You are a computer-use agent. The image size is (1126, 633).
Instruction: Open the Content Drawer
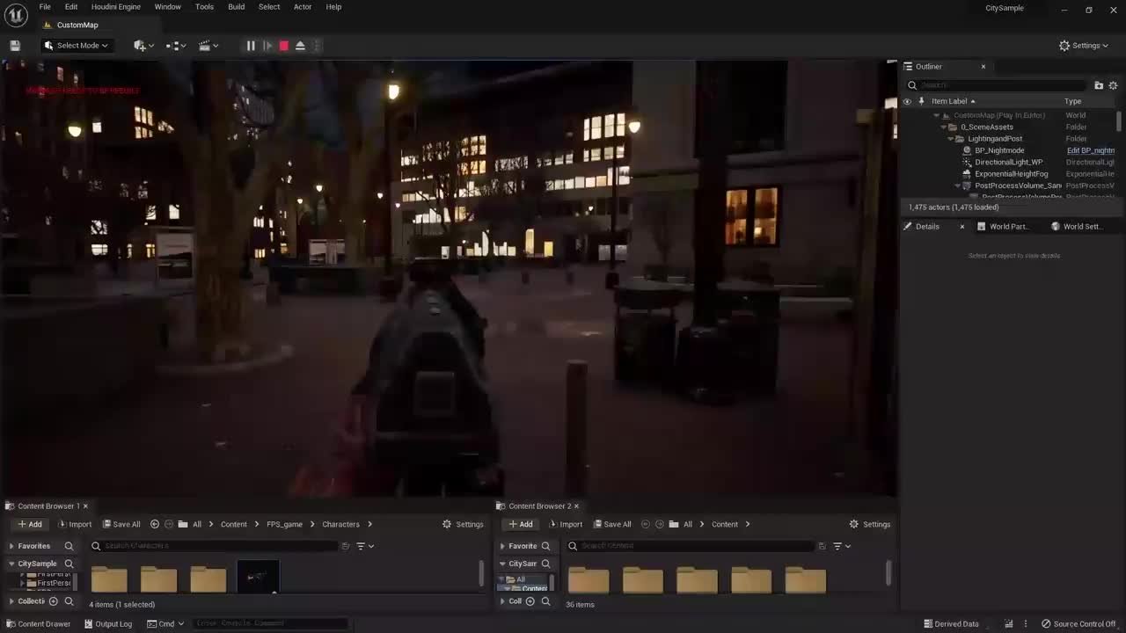tap(39, 624)
